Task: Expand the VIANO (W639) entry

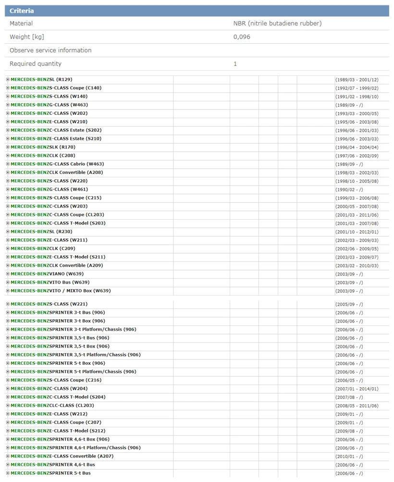Action: pos(8,274)
